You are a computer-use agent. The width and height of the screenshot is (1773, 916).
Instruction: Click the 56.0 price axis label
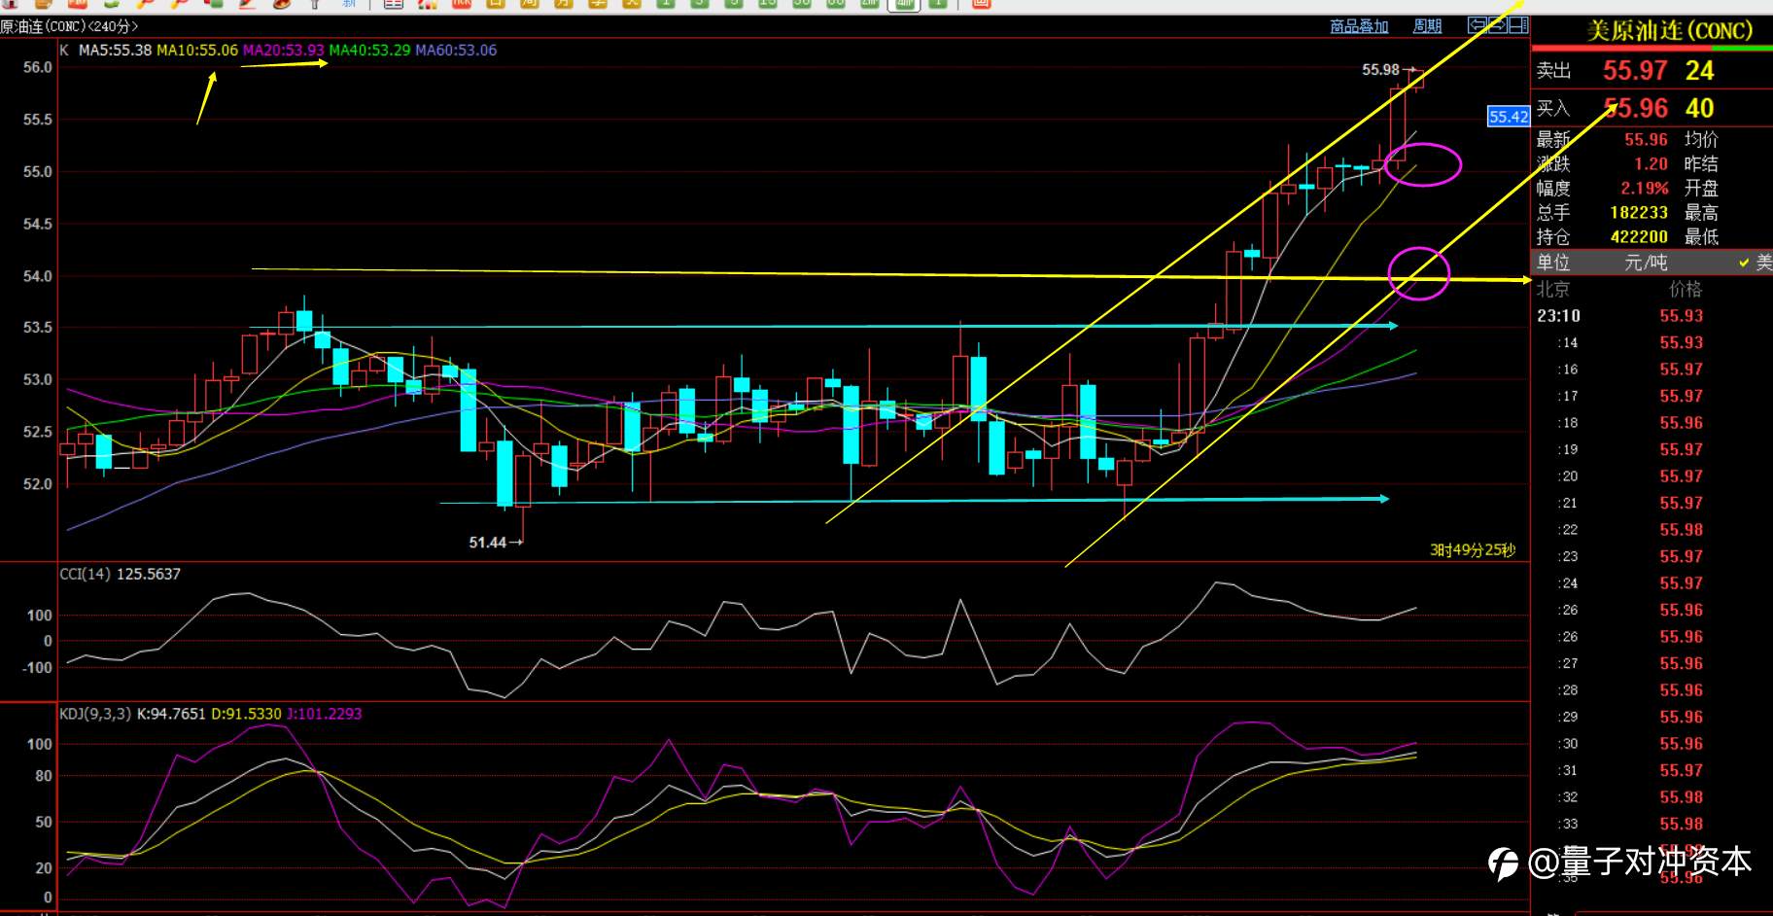point(38,68)
